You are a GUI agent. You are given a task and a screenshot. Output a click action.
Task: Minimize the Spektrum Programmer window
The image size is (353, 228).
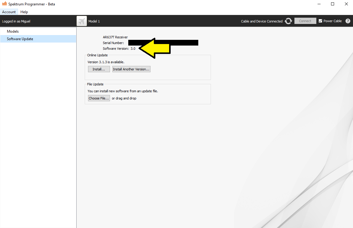tap(318, 4)
